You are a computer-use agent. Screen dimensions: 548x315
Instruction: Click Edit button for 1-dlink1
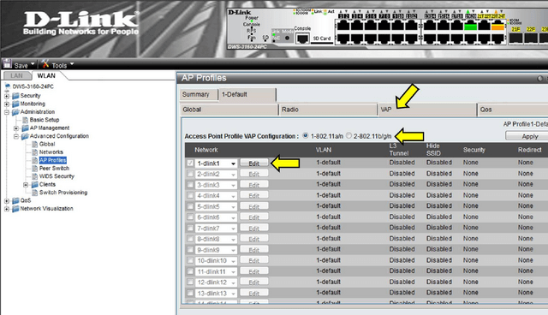coord(254,163)
